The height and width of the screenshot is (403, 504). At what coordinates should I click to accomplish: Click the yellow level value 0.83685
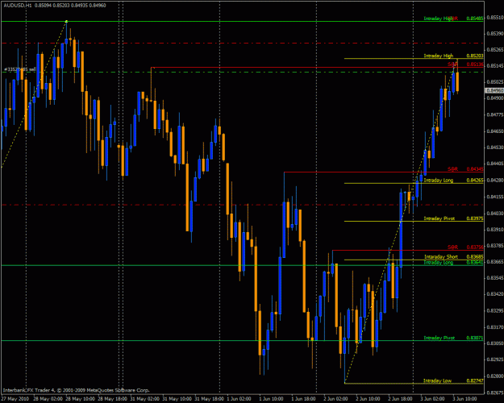pos(475,257)
